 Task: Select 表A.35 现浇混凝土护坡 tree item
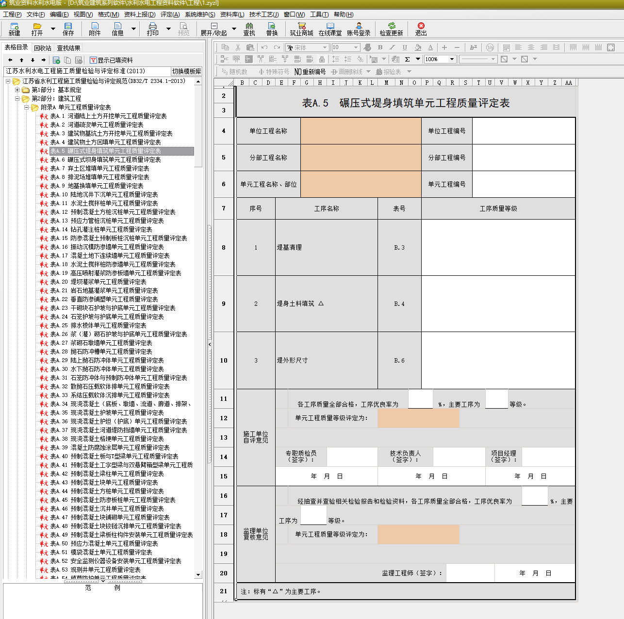pyautogui.click(x=107, y=413)
